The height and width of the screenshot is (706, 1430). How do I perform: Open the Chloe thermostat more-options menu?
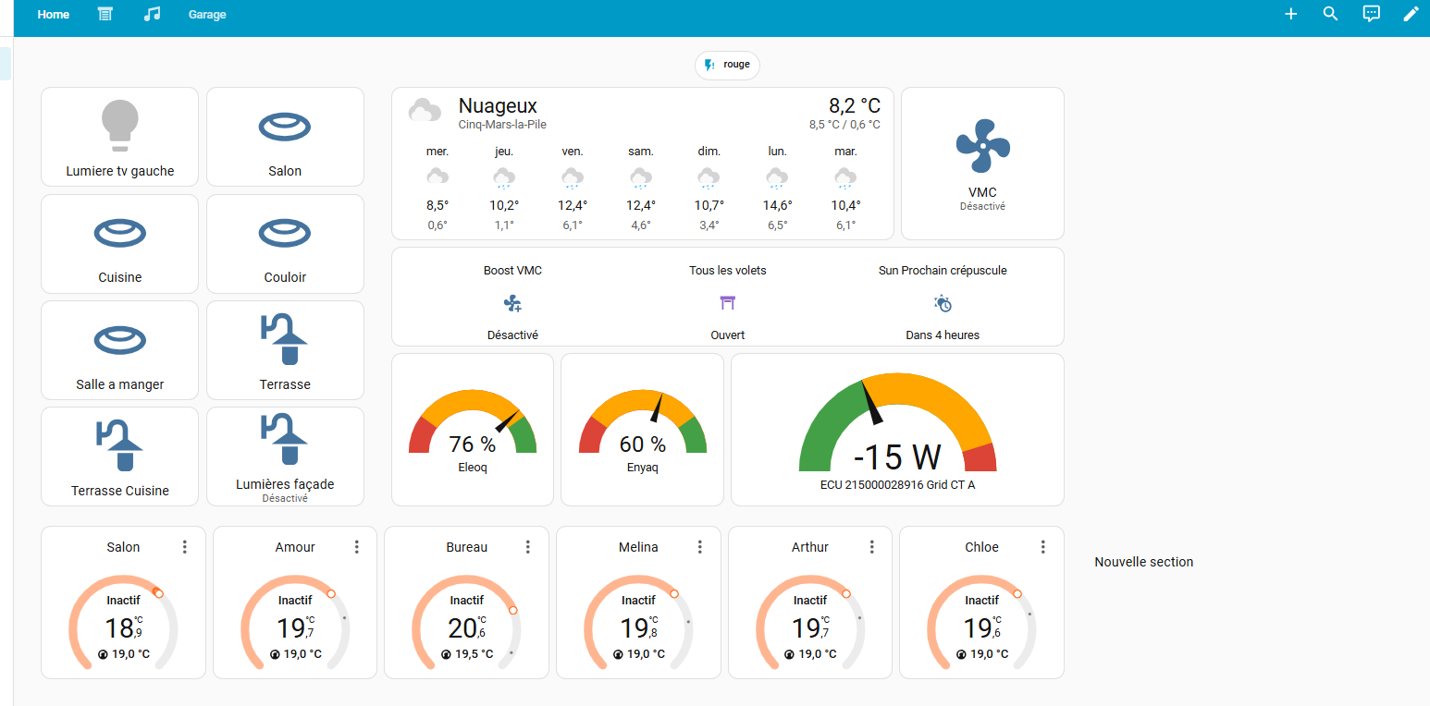coord(1043,547)
